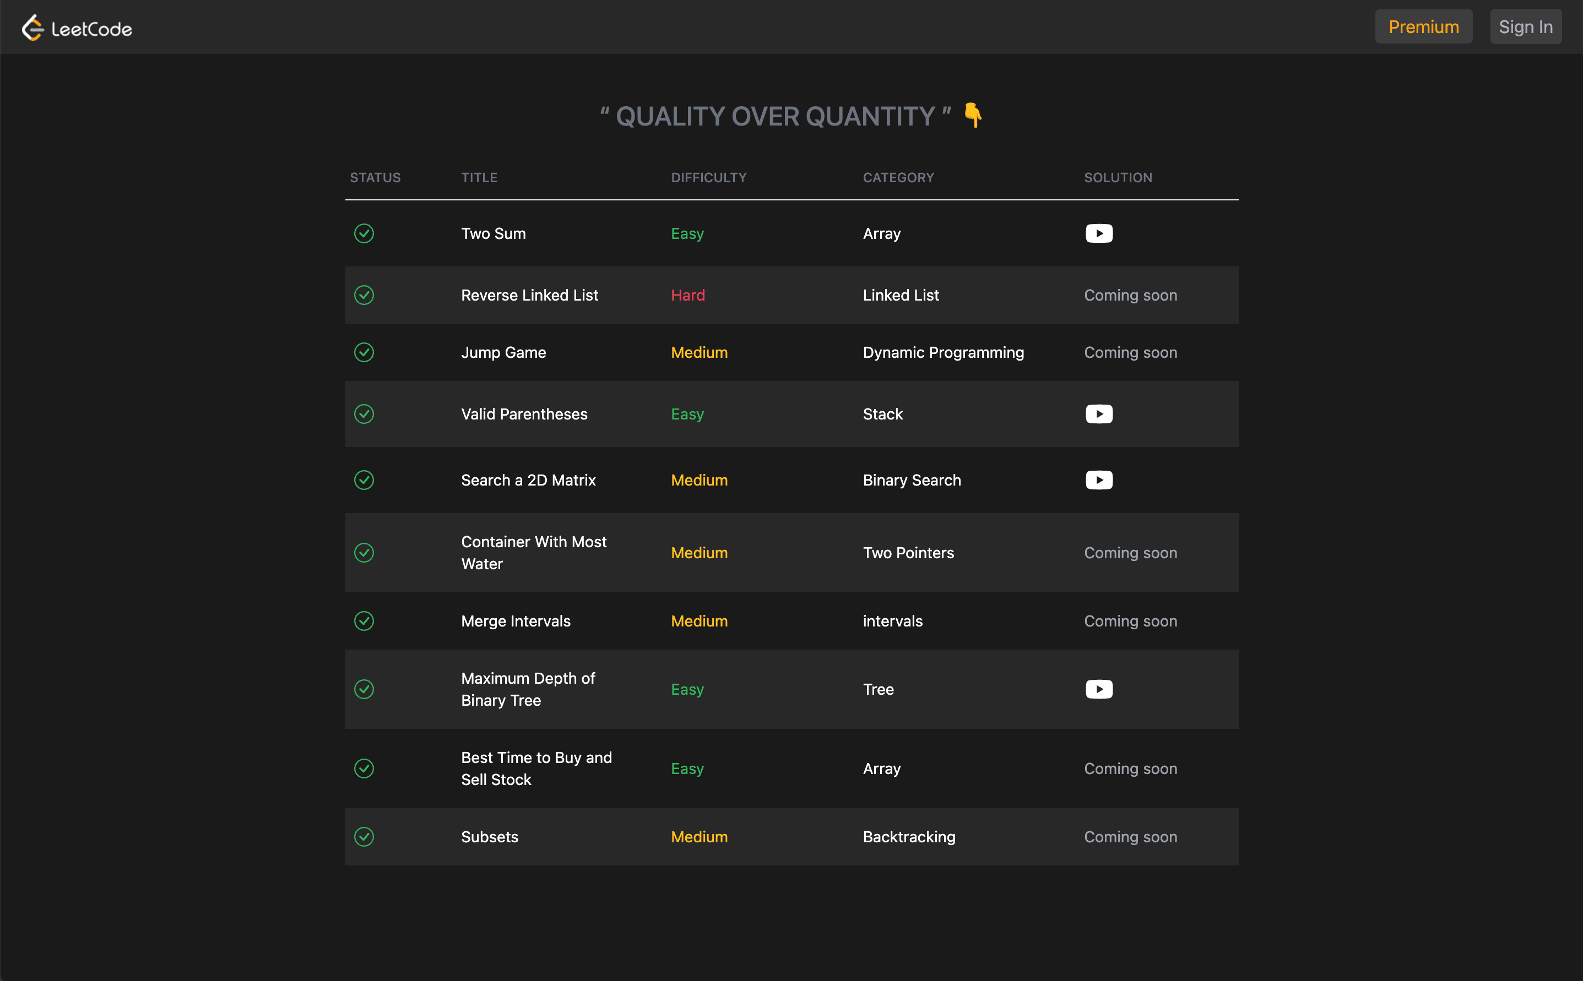
Task: Click the solved checkmark beside Jump Game
Action: tap(364, 352)
